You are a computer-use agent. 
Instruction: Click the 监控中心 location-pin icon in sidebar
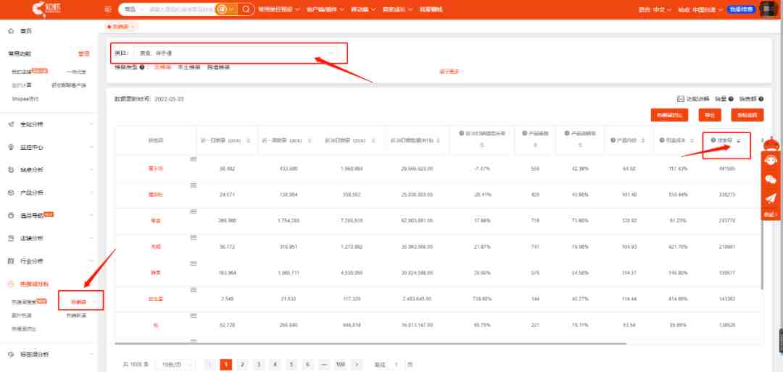[12, 147]
